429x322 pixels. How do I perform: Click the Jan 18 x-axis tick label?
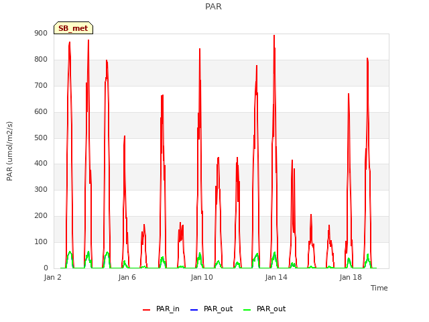[x=351, y=277]
